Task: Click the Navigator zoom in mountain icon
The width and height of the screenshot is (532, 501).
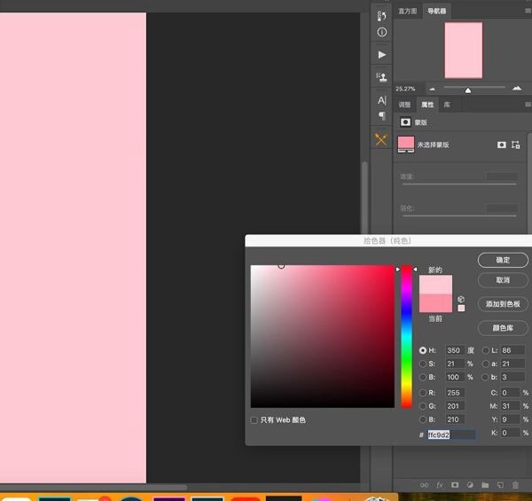Action: (x=517, y=88)
